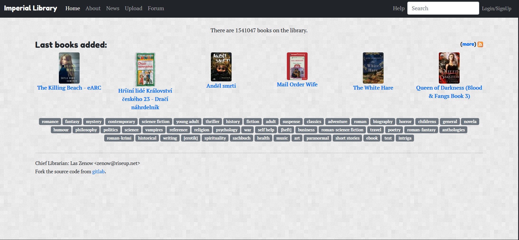Select the humour tag

point(61,130)
